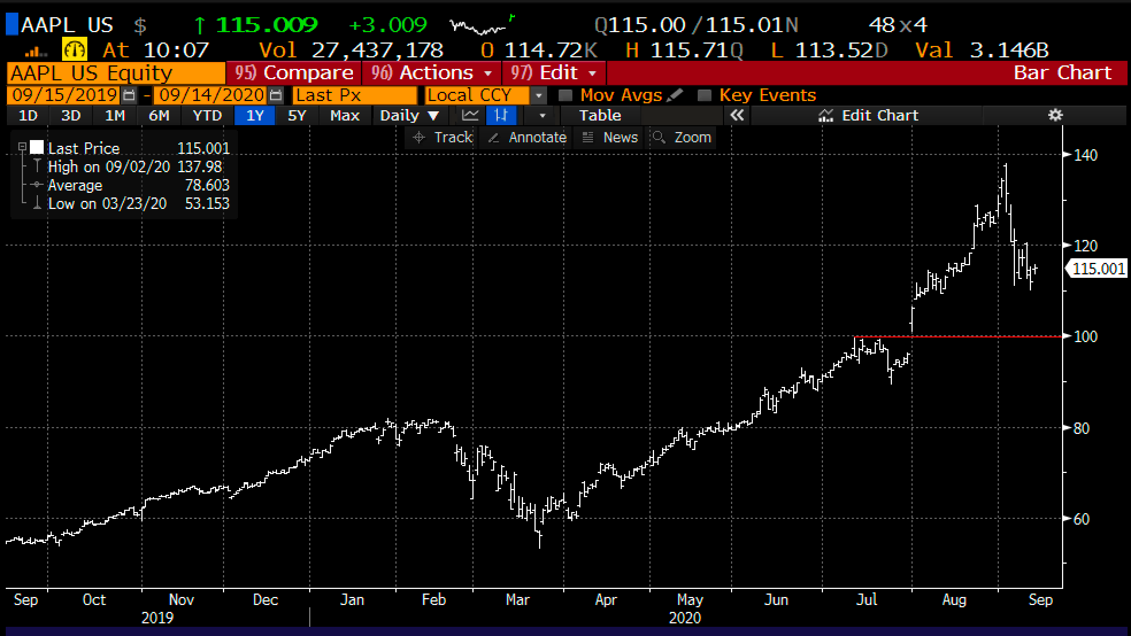Click the Last Price legend color swatch
This screenshot has height=636, width=1131.
point(37,148)
